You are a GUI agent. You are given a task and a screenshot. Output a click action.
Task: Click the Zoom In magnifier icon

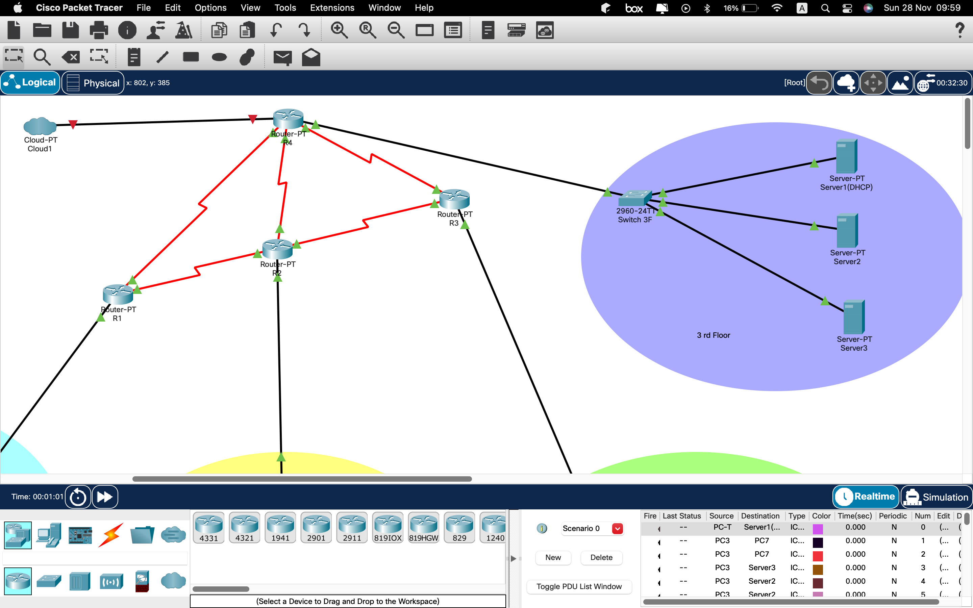(x=339, y=30)
